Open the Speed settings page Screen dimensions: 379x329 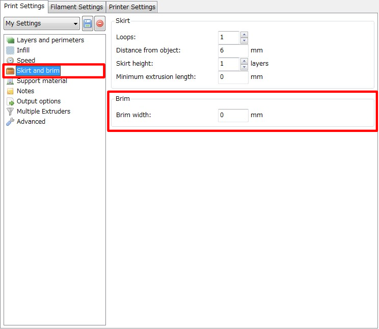[x=26, y=60]
